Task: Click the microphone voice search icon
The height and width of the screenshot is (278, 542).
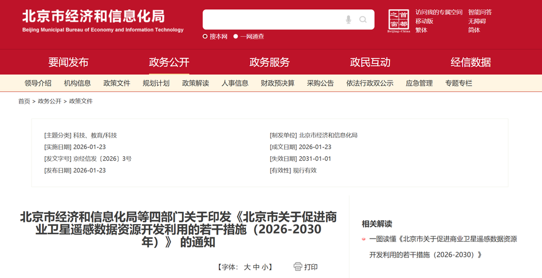Action: [348, 19]
